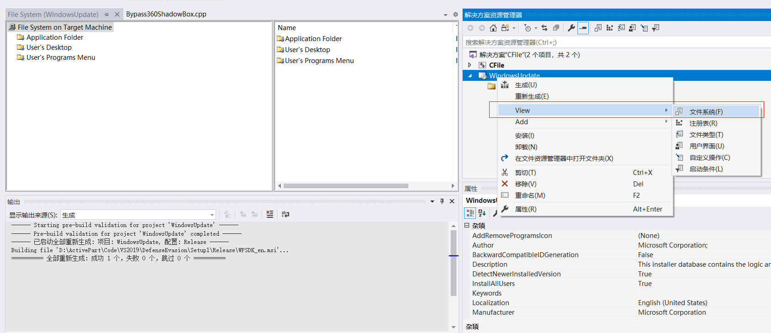Click the Home icon in Solution Explorer toolbar
The width and height of the screenshot is (771, 333).
tap(493, 28)
